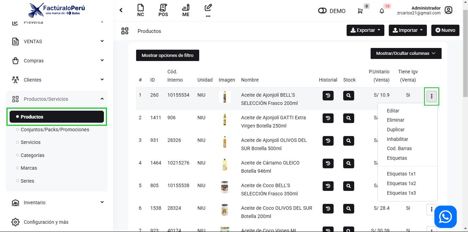This screenshot has width=468, height=232.
Task: Select Editar from the context menu
Action: [x=393, y=111]
